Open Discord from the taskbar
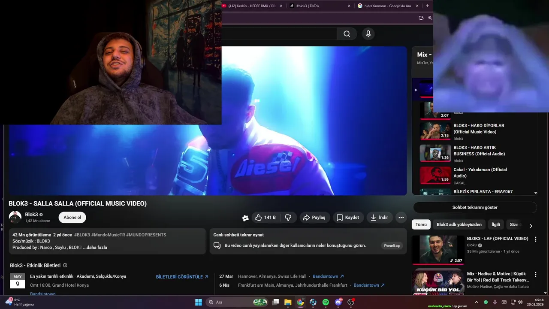 click(x=338, y=302)
